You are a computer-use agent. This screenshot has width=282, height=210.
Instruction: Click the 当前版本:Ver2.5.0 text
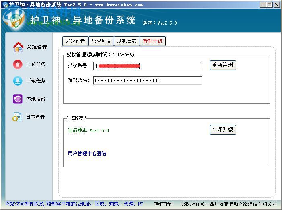[89, 130]
